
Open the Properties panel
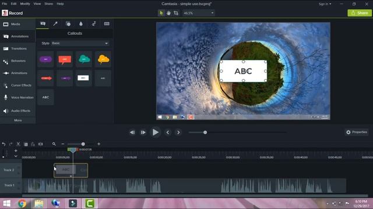click(x=357, y=132)
